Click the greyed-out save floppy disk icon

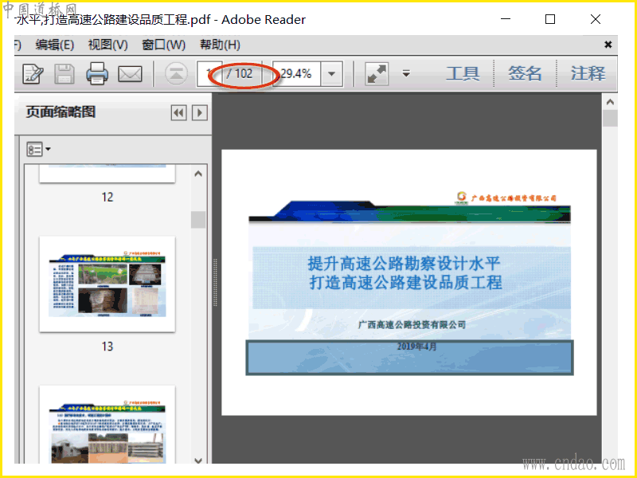tap(64, 74)
